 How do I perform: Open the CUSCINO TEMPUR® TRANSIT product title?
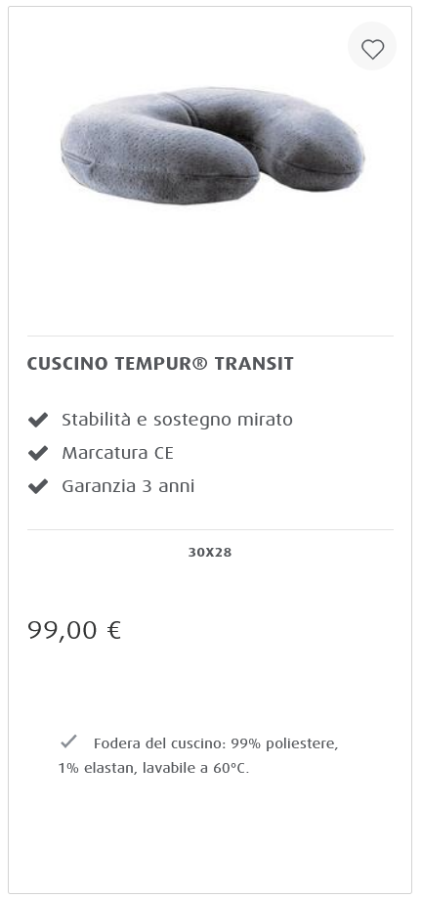(x=160, y=364)
